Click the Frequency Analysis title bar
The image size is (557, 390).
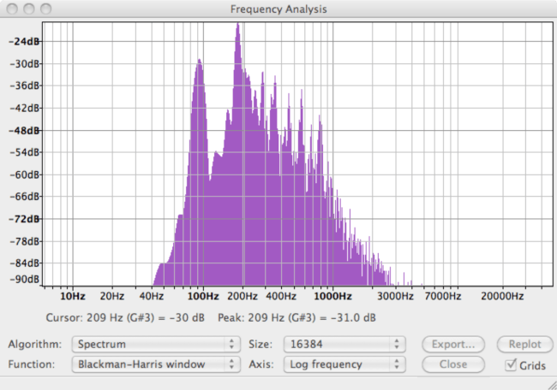(278, 8)
